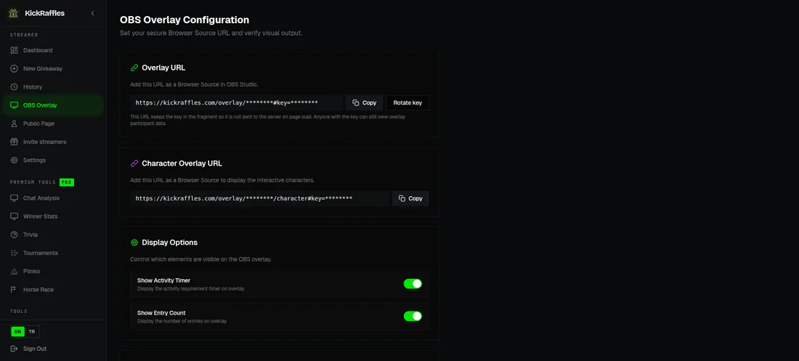Click the Rotate key button

(407, 102)
